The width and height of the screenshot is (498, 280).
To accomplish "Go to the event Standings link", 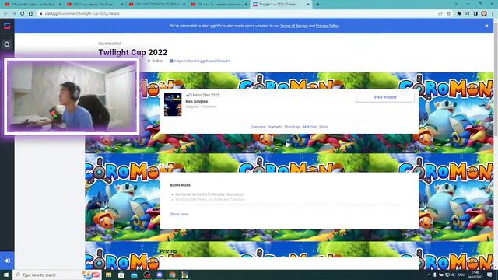I will (x=293, y=127).
